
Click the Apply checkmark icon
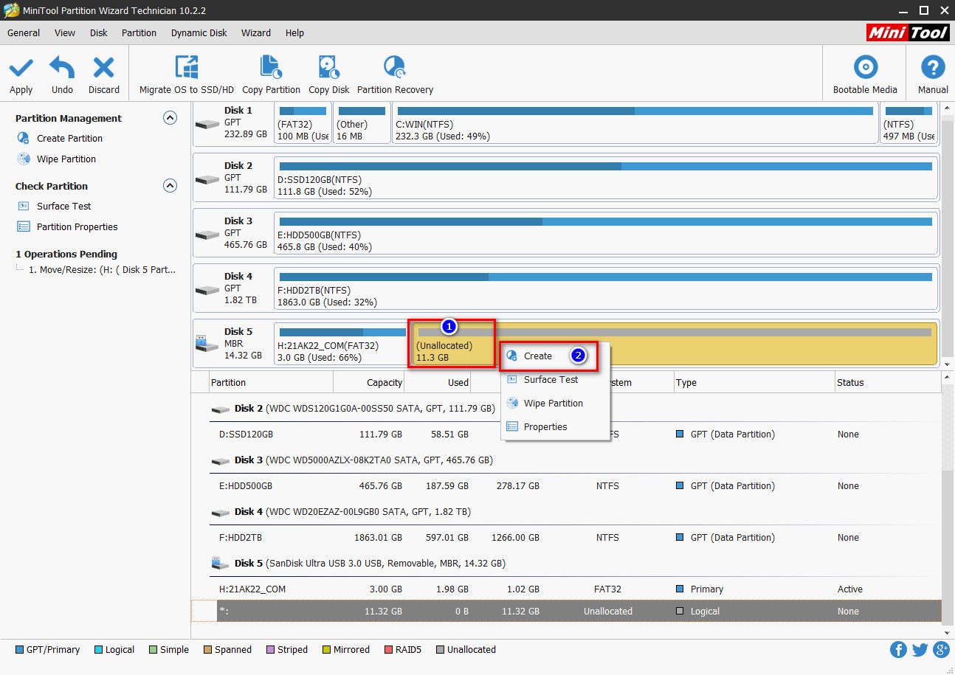(21, 68)
